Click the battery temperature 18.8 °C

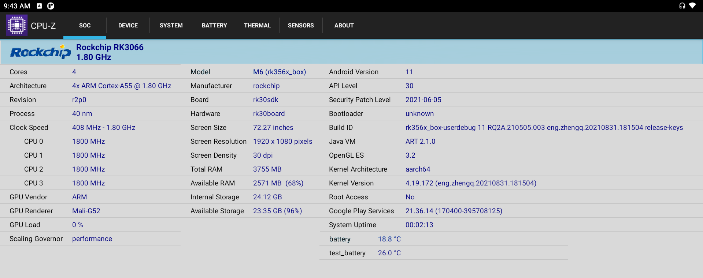pyautogui.click(x=389, y=239)
